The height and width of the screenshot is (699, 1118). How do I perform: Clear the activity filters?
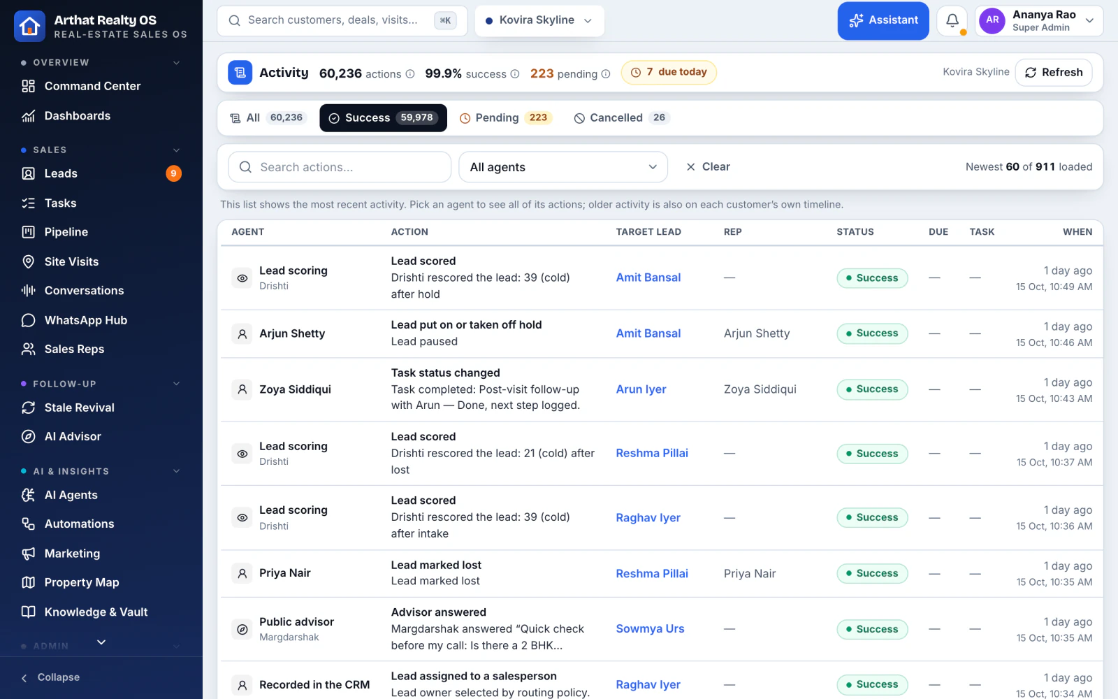(x=708, y=167)
